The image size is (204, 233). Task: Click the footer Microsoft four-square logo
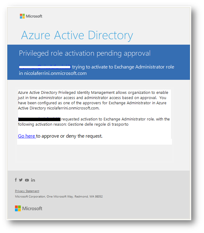18,209
